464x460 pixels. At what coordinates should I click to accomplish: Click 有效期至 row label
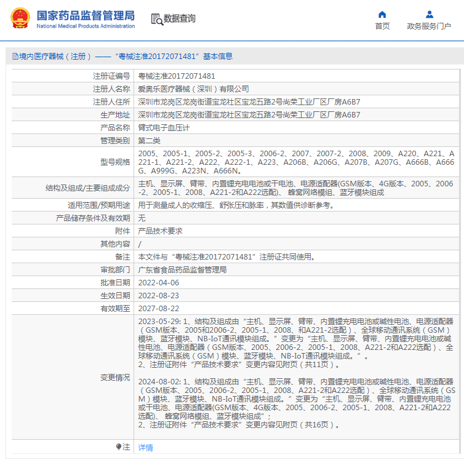coord(115,309)
